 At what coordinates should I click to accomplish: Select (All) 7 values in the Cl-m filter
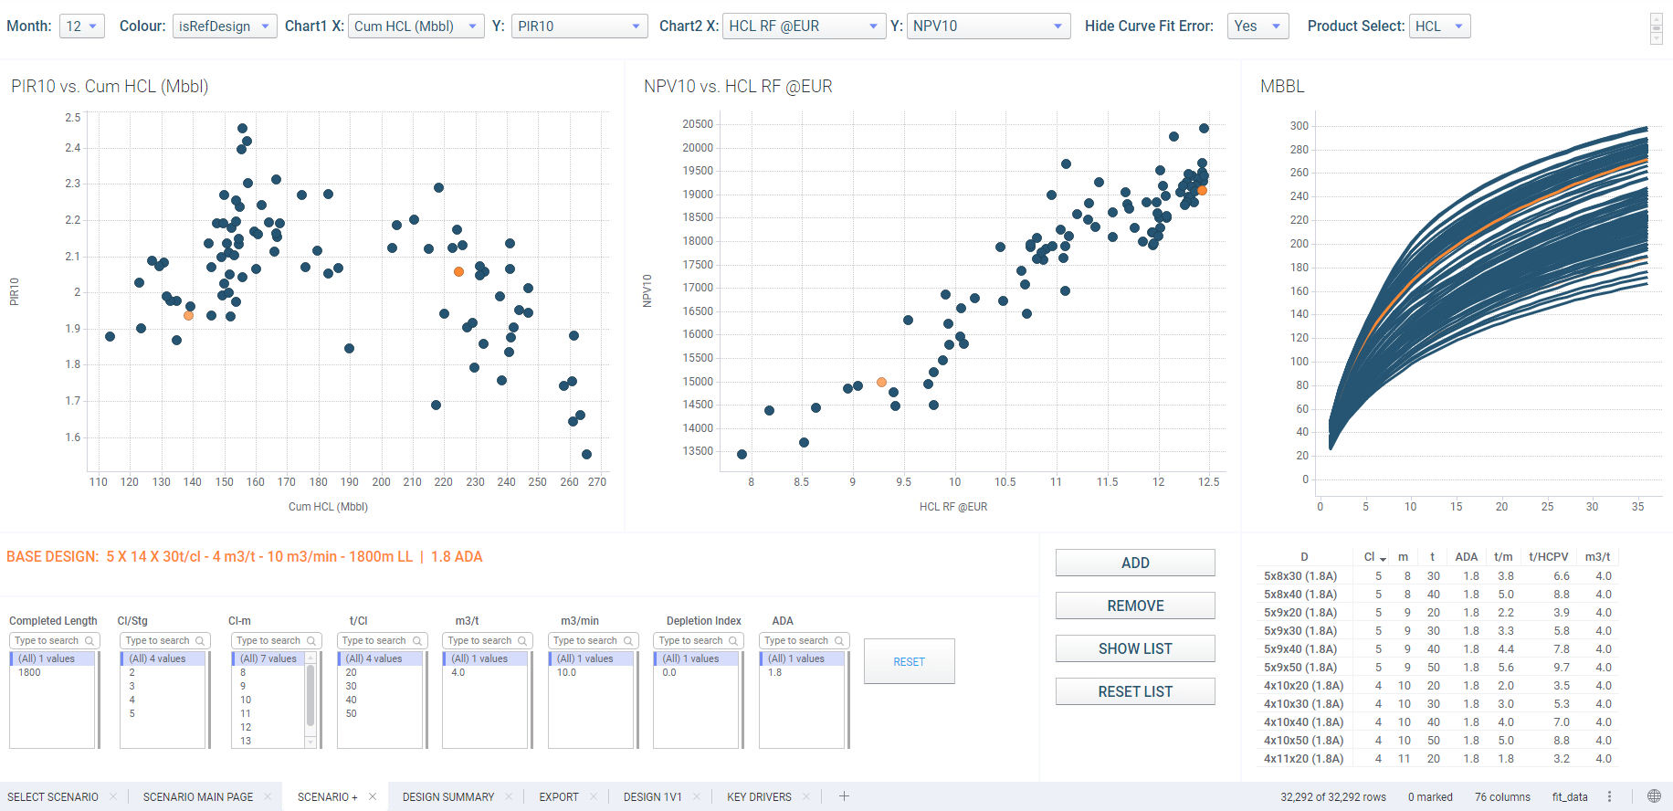pos(268,658)
